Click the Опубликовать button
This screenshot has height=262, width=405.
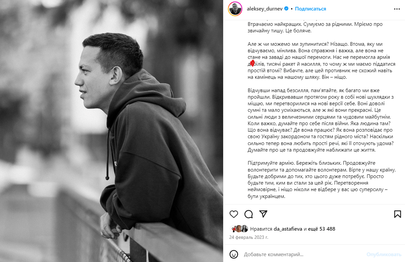click(384, 254)
